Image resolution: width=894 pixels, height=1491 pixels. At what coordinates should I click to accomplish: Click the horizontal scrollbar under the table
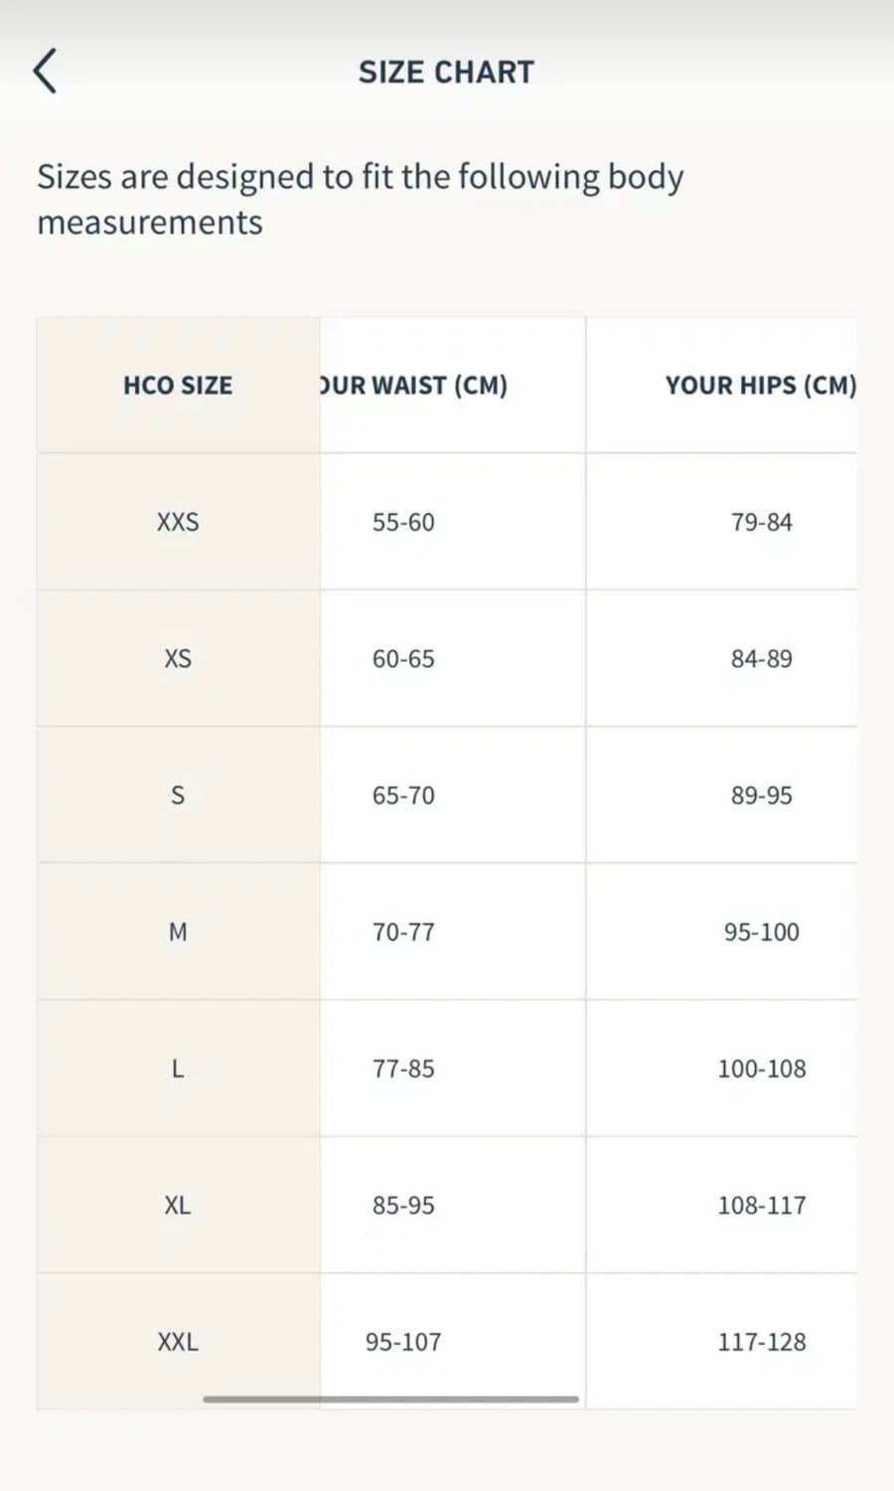pos(390,1399)
